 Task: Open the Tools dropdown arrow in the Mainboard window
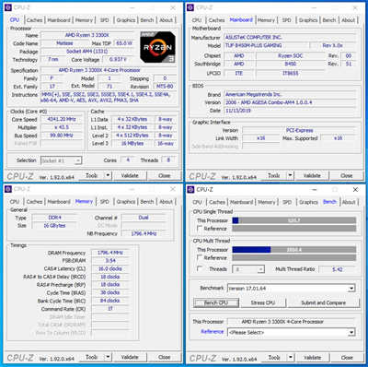pyautogui.click(x=290, y=175)
